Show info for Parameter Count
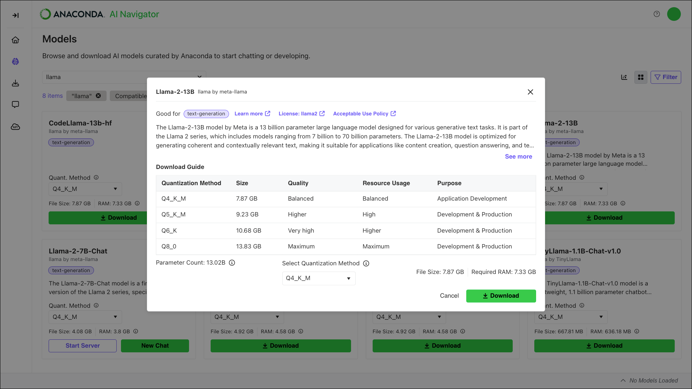The width and height of the screenshot is (692, 389). (232, 263)
